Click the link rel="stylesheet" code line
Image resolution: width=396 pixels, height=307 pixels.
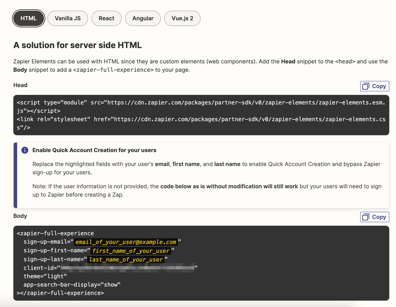click(x=201, y=123)
